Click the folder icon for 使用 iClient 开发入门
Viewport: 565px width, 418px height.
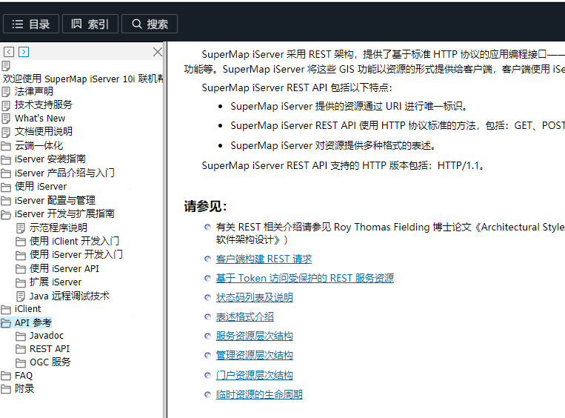click(x=21, y=242)
